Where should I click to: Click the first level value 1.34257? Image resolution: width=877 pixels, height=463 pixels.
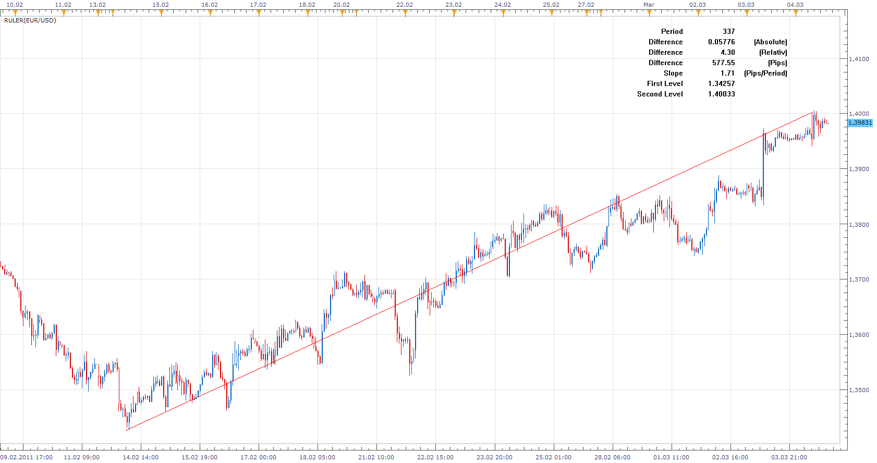pos(722,83)
